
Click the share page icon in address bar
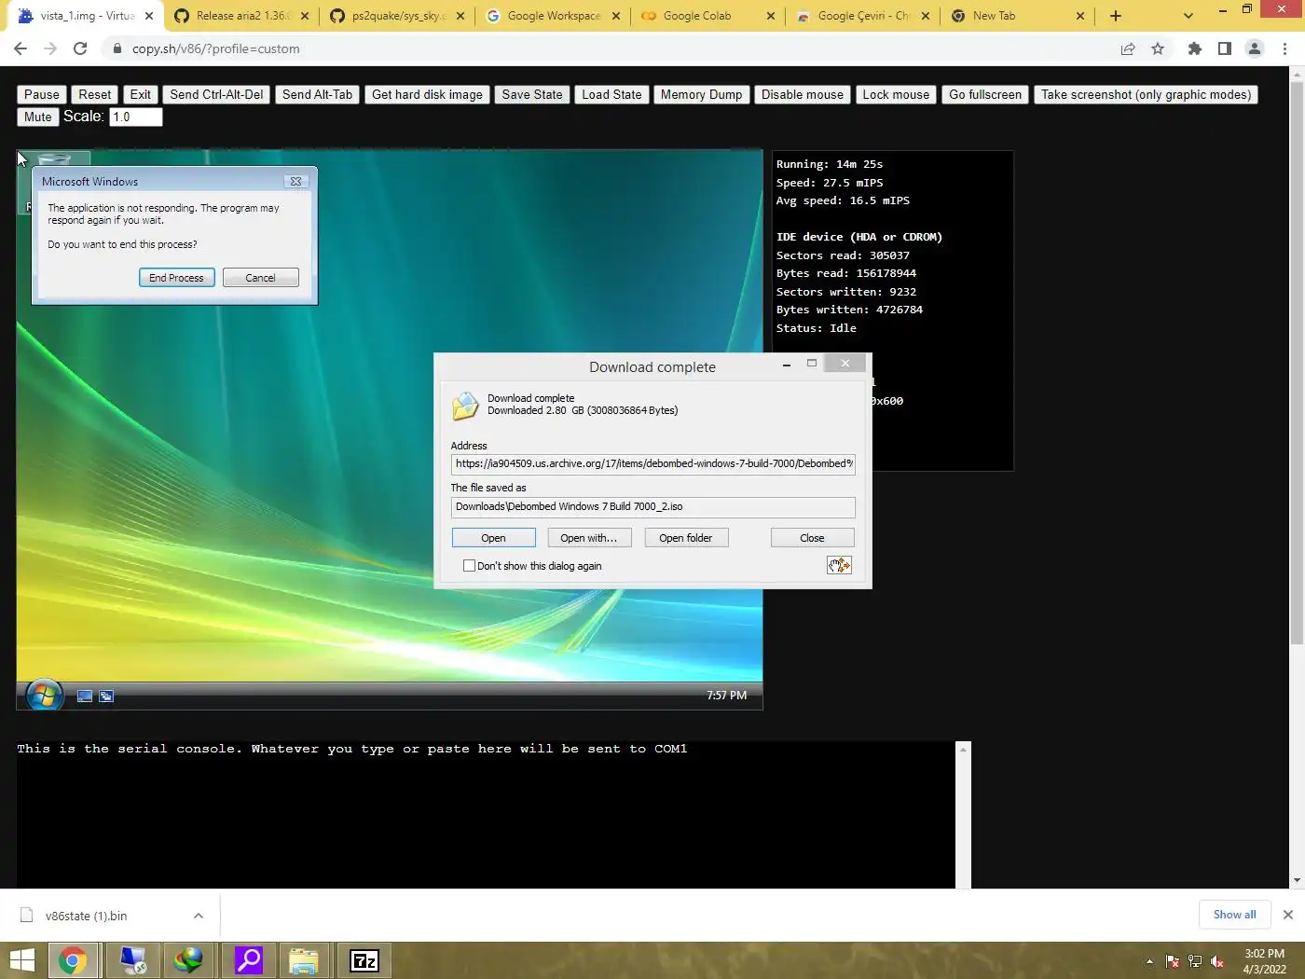1128,48
